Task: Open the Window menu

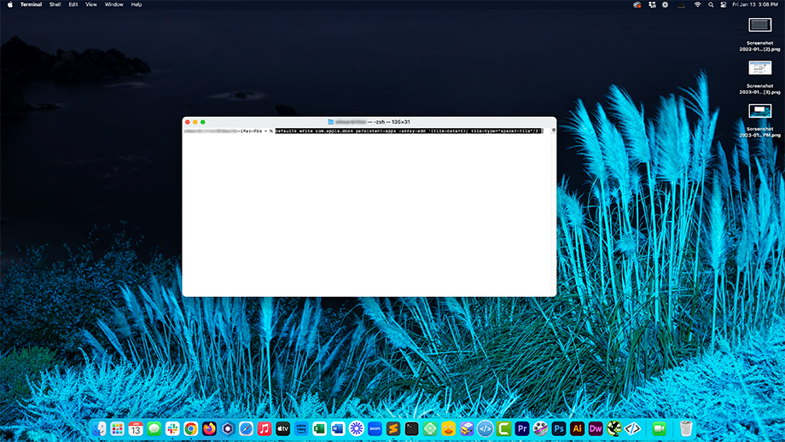Action: [x=113, y=4]
